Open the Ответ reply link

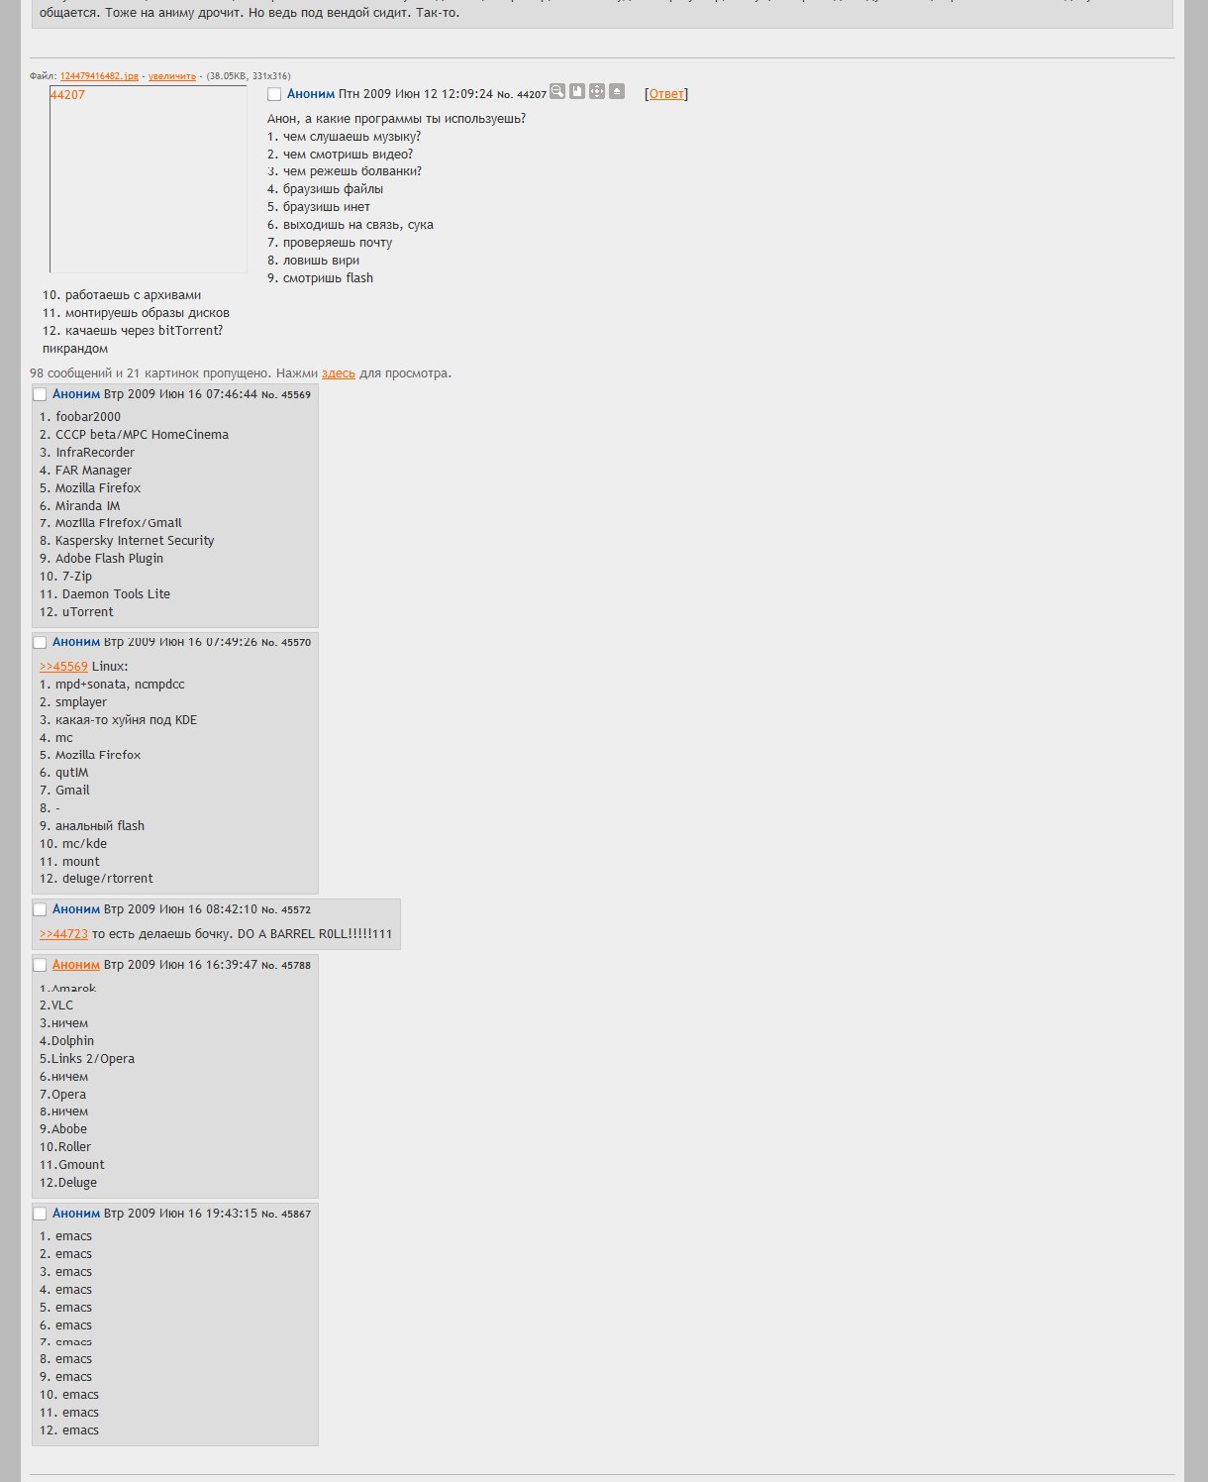666,94
